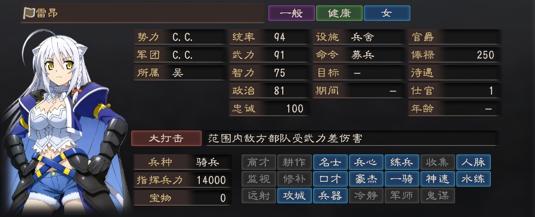This screenshot has width=535, height=217.
Task: Toggle the 名士 skill badge
Action: 330,162
